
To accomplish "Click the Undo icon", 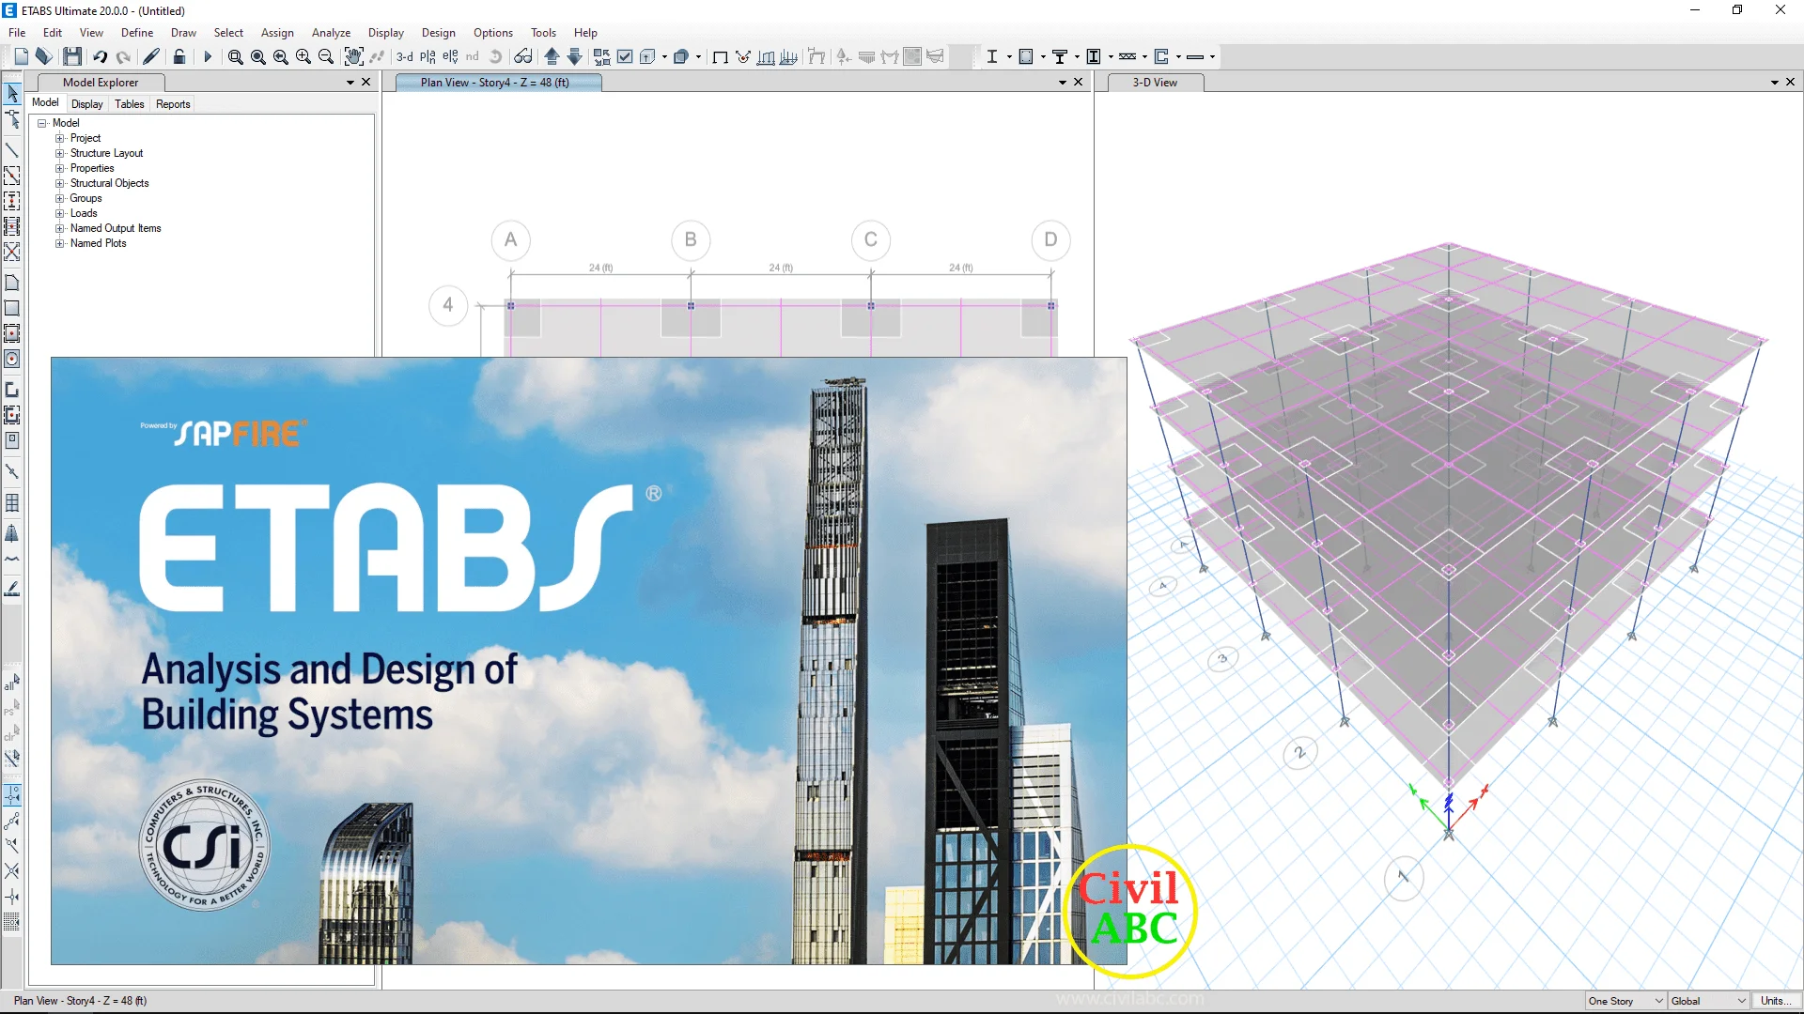I will click(100, 56).
